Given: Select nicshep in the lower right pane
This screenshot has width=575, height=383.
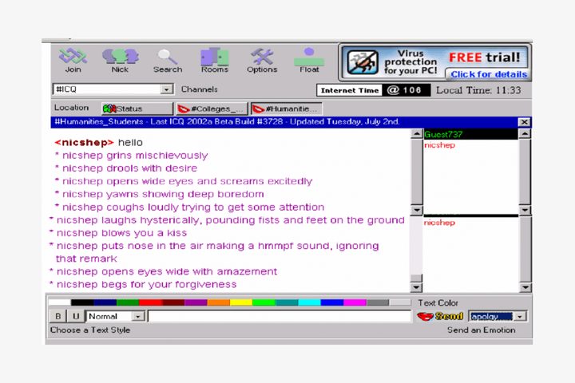Looking at the screenshot, I should pos(439,223).
